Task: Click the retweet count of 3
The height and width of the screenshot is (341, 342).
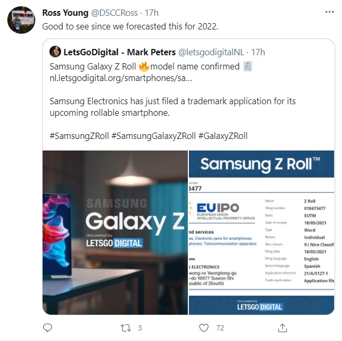Action: [140, 328]
